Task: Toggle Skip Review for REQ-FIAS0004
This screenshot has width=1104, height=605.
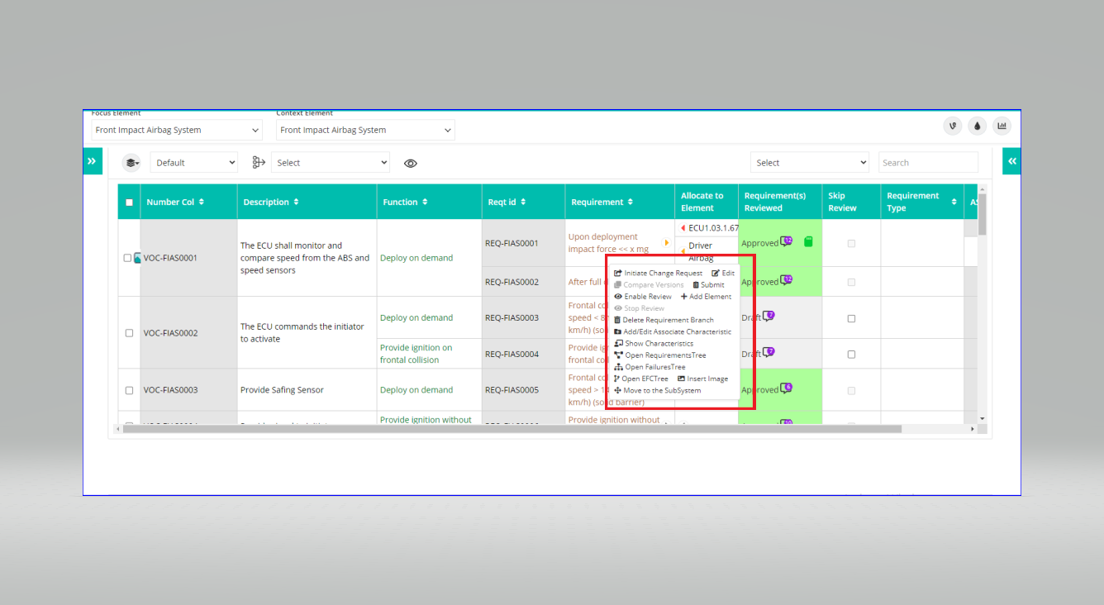Action: tap(851, 355)
